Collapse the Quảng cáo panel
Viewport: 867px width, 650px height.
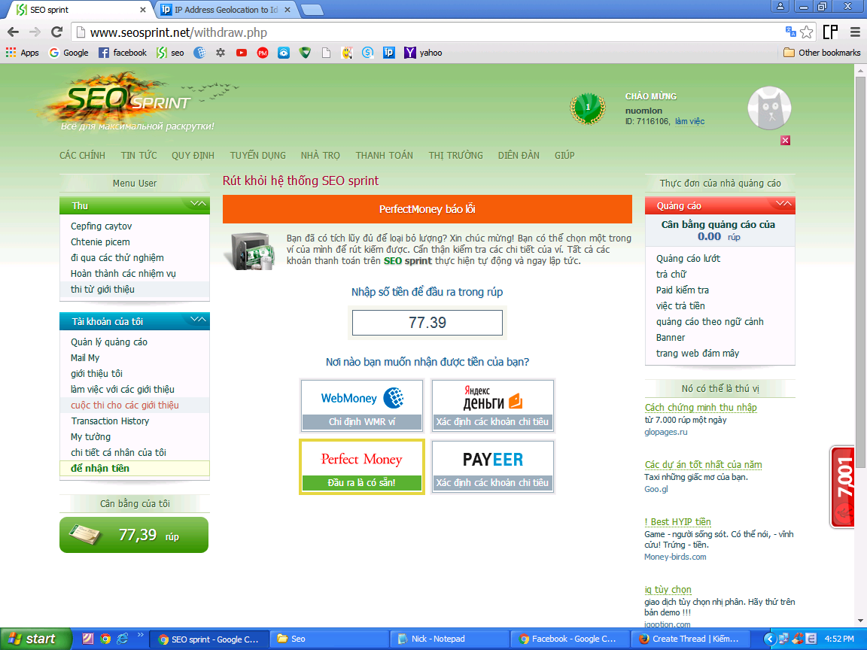click(783, 204)
